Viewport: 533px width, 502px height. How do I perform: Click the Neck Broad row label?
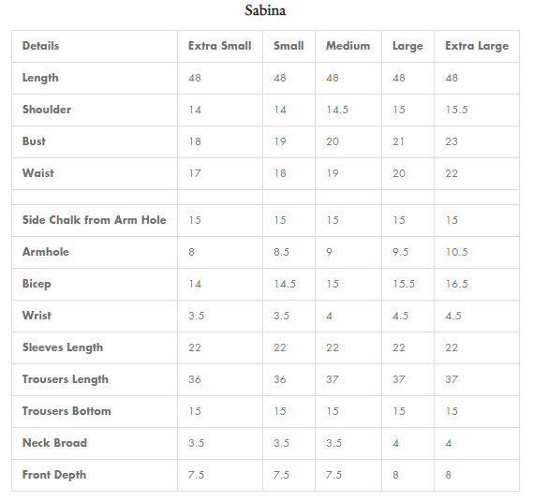(x=54, y=443)
